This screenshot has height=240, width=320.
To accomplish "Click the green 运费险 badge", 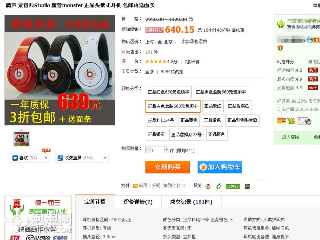I will 233,186.
